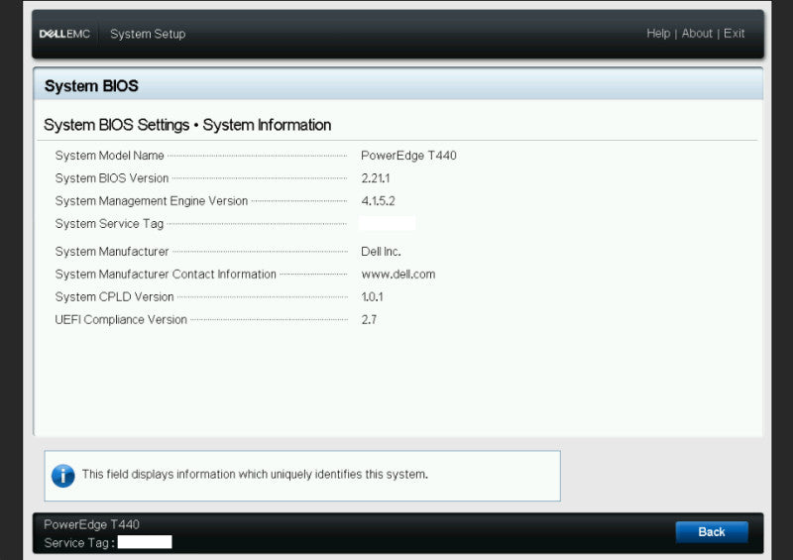
Task: Select the System BIOS Version label
Action: click(x=112, y=178)
